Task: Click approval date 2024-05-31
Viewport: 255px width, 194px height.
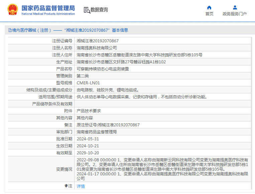Action: coord(88,139)
